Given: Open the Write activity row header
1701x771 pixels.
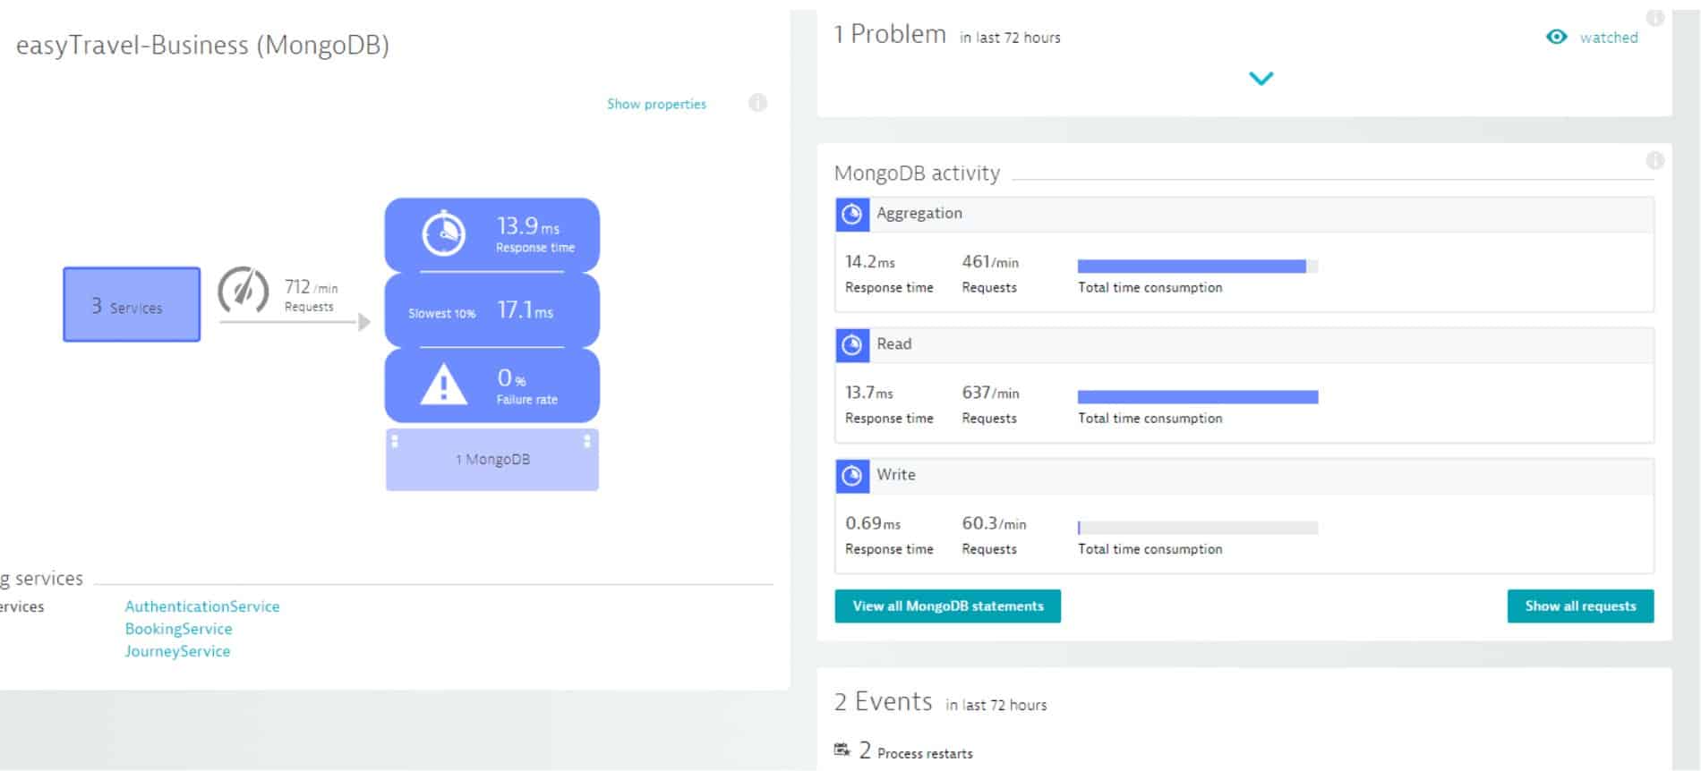Looking at the screenshot, I should click(1244, 476).
